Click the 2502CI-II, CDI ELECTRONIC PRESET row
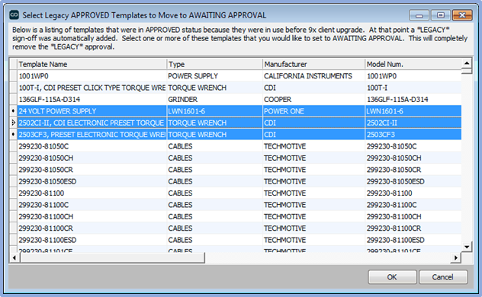 click(239, 123)
